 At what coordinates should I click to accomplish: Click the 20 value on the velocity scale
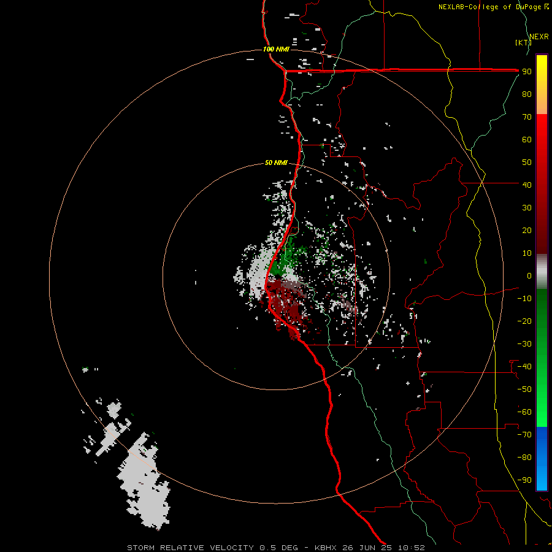[527, 230]
